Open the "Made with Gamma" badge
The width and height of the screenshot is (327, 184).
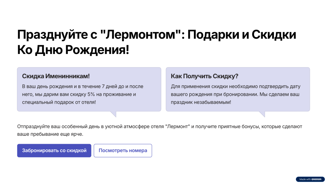(x=310, y=179)
